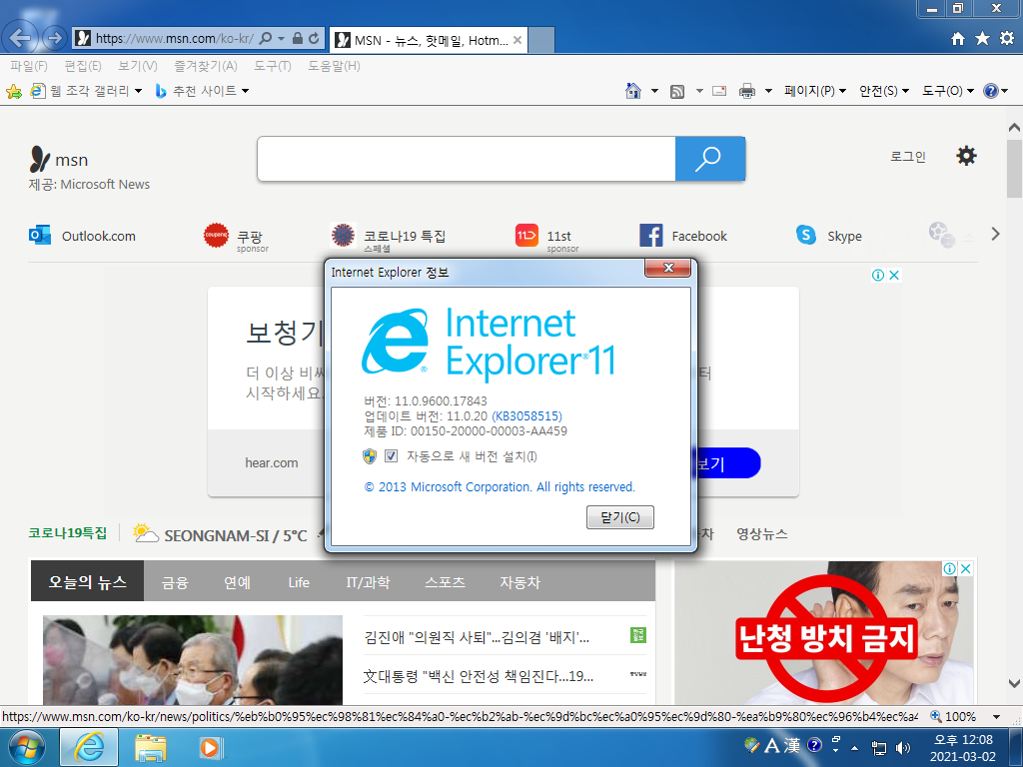
Task: Open Outlook.com shortcut
Action: point(82,236)
